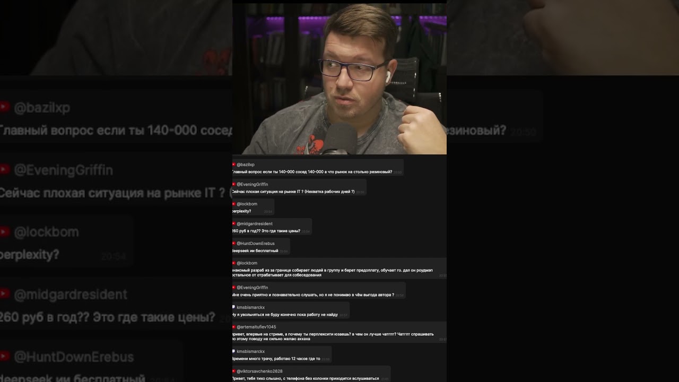Viewport: 679px width, 382px height.
Task: Click the large blurred YouTube icon beside @EveningGriffin
Action: coord(5,169)
